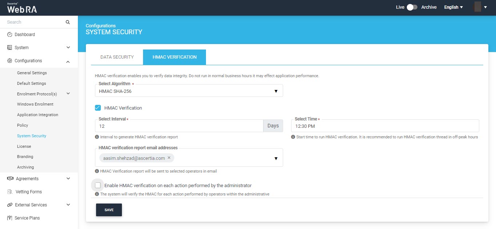The height and width of the screenshot is (229, 496).
Task: Click the Vetting Forms document icon
Action: click(x=10, y=192)
